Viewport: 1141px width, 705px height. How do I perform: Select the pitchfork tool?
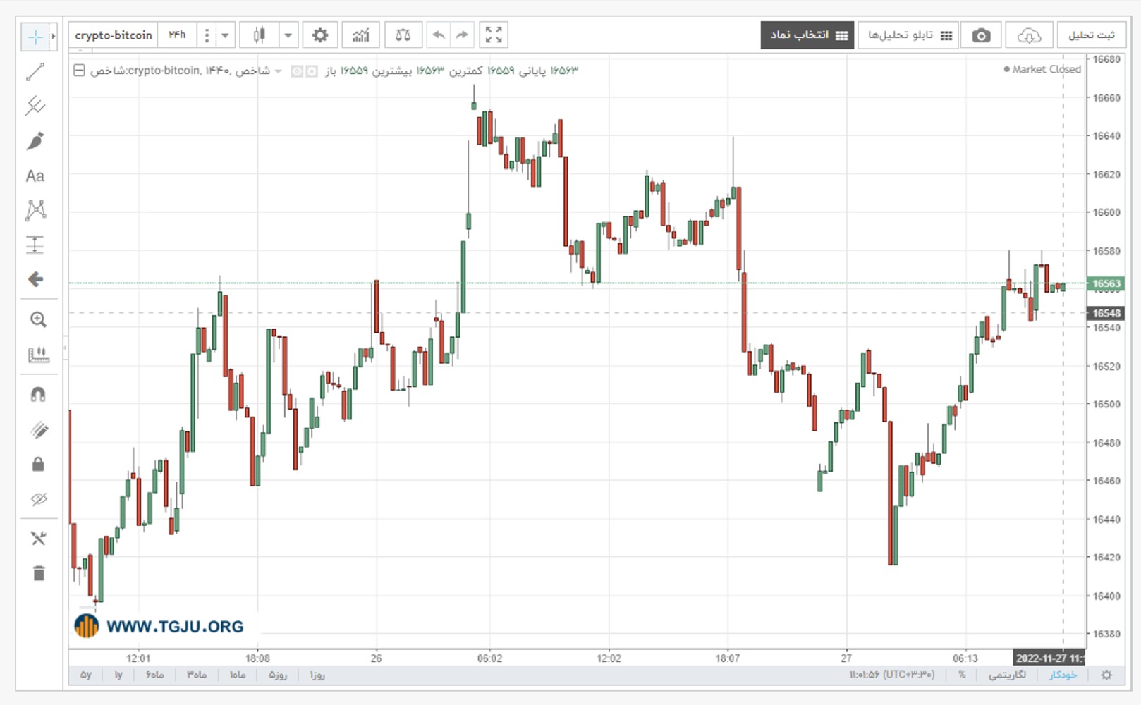click(x=35, y=106)
